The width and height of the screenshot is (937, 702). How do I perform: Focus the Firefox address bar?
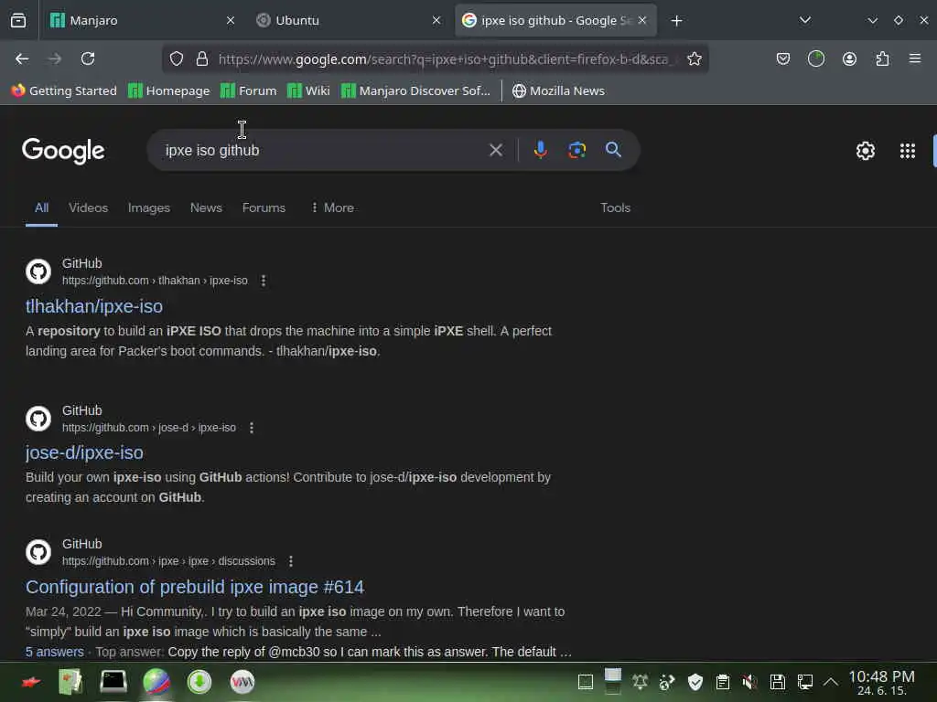tap(442, 58)
